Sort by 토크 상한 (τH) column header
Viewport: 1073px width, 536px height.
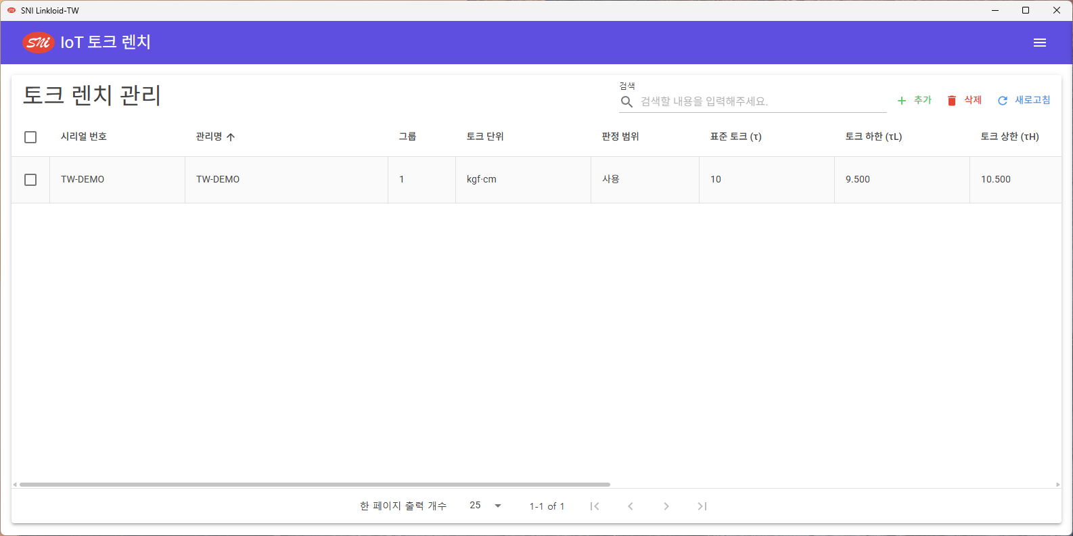tap(1009, 137)
